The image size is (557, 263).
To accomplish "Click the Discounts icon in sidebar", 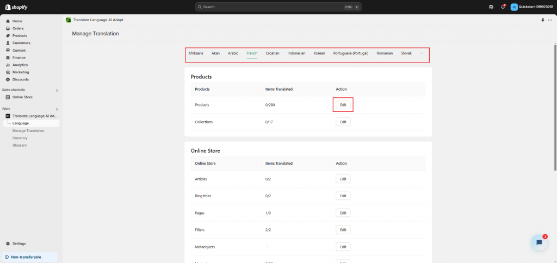I will pyautogui.click(x=8, y=79).
